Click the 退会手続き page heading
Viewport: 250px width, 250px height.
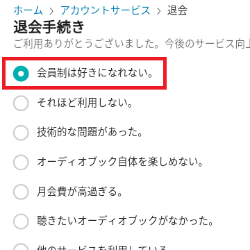(x=49, y=27)
